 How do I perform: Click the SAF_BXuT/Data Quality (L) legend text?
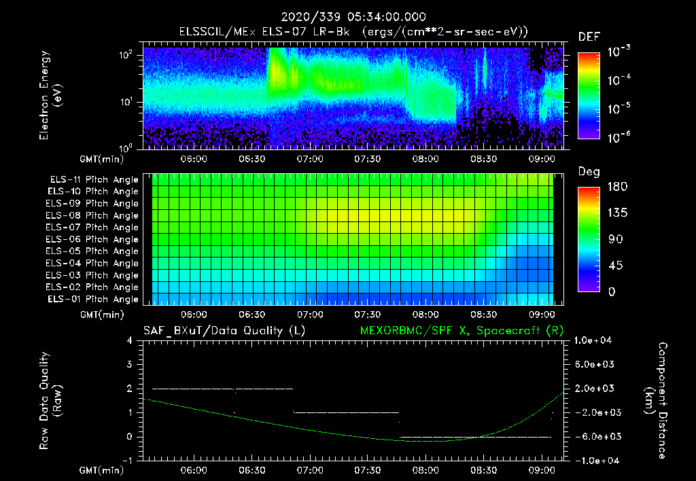(x=224, y=331)
